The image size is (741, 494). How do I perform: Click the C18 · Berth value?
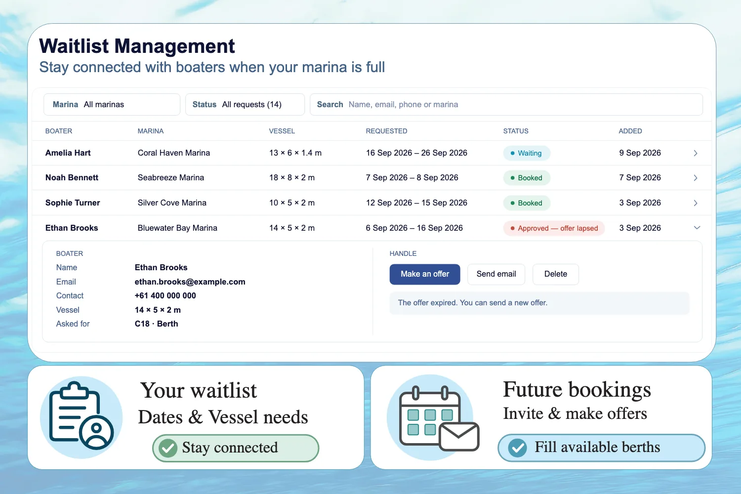pyautogui.click(x=157, y=324)
